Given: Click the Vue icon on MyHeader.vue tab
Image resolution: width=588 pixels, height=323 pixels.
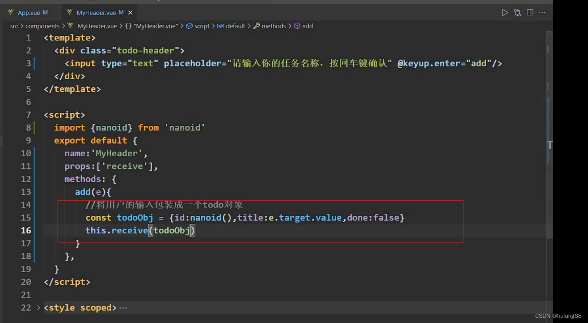Looking at the screenshot, I should point(69,12).
